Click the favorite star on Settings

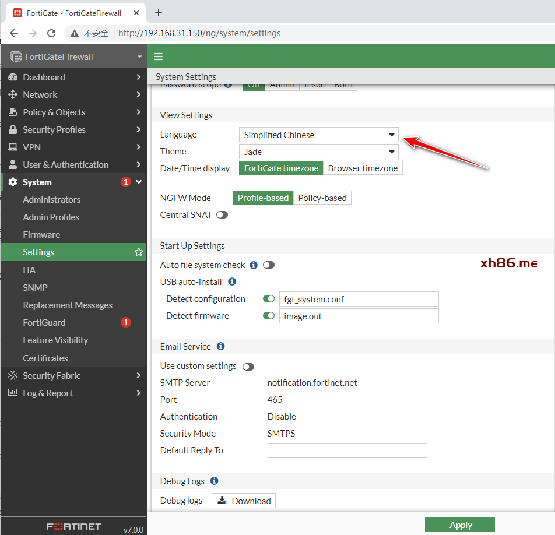pos(138,252)
